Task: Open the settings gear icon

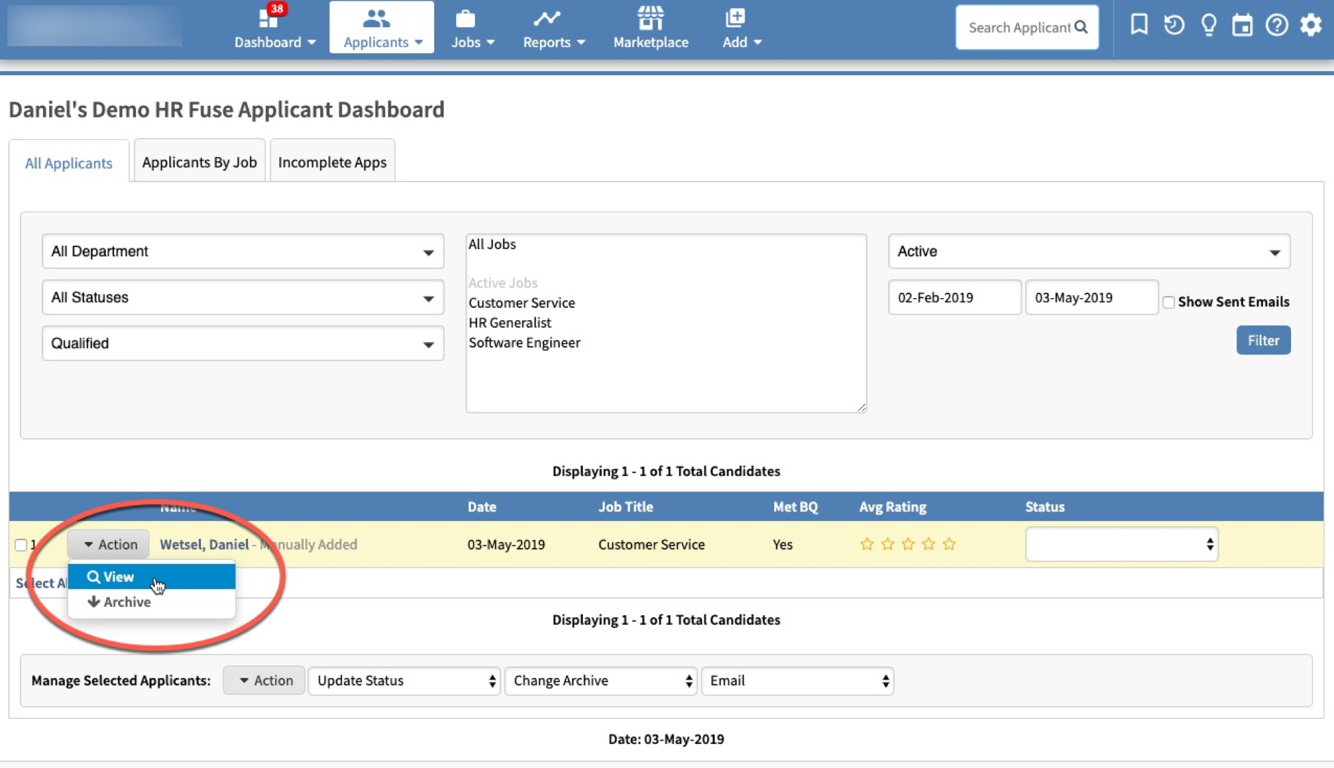Action: pos(1310,25)
